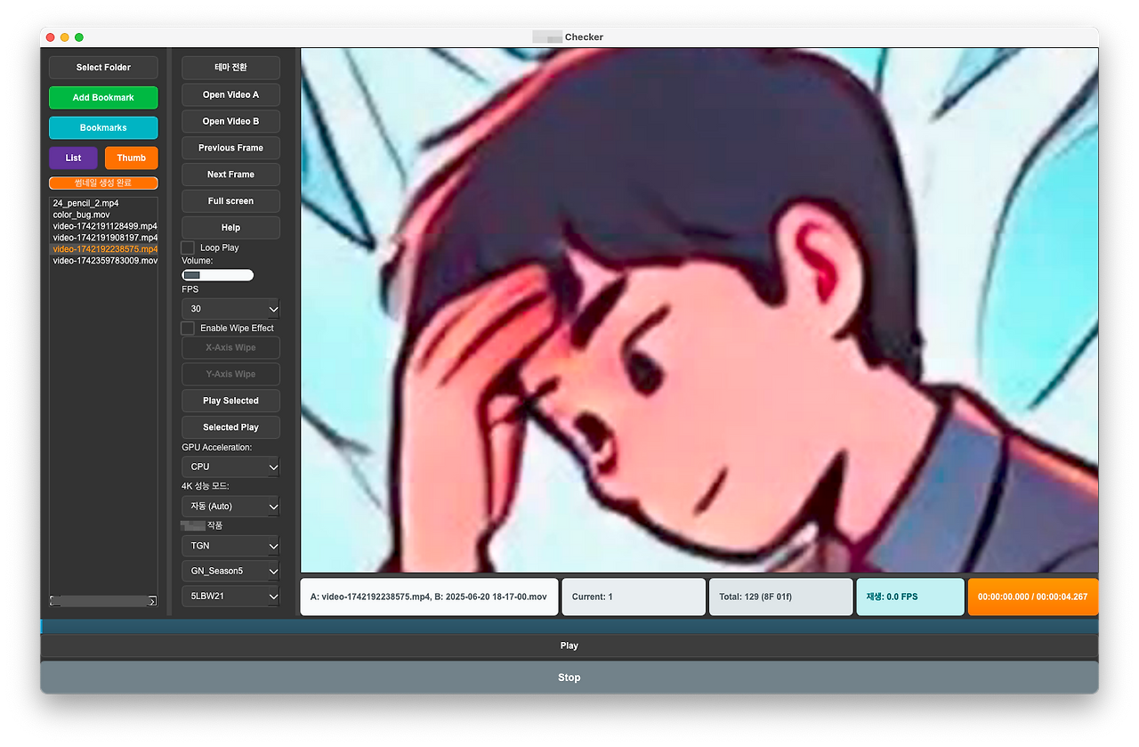Click the Selected Play button
The width and height of the screenshot is (1139, 747).
230,427
